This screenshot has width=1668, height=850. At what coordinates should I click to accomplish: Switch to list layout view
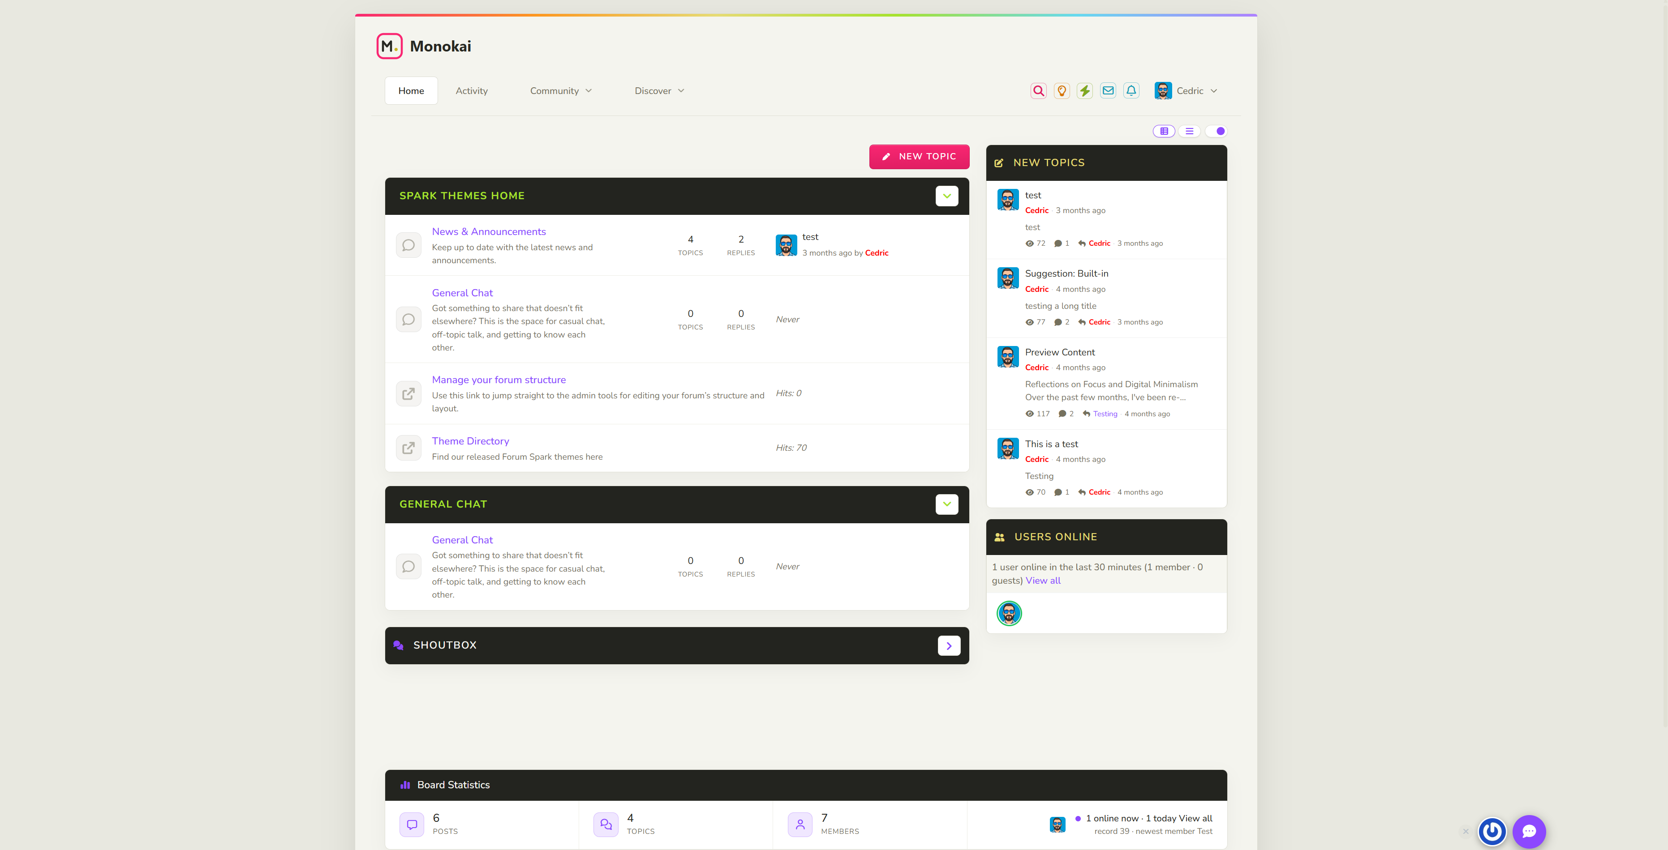click(1190, 131)
